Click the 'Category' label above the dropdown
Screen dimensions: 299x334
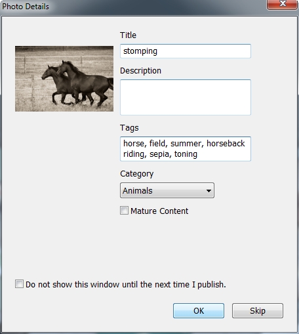(x=137, y=174)
